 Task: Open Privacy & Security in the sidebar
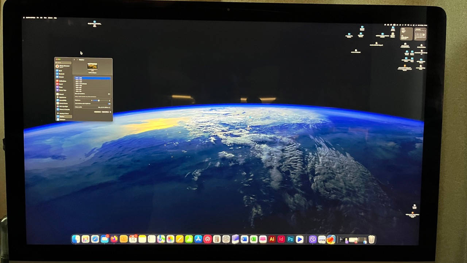point(63,109)
